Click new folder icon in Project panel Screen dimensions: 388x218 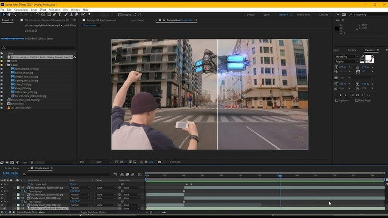(x=7, y=163)
